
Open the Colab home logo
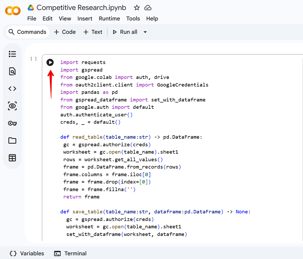13,11
